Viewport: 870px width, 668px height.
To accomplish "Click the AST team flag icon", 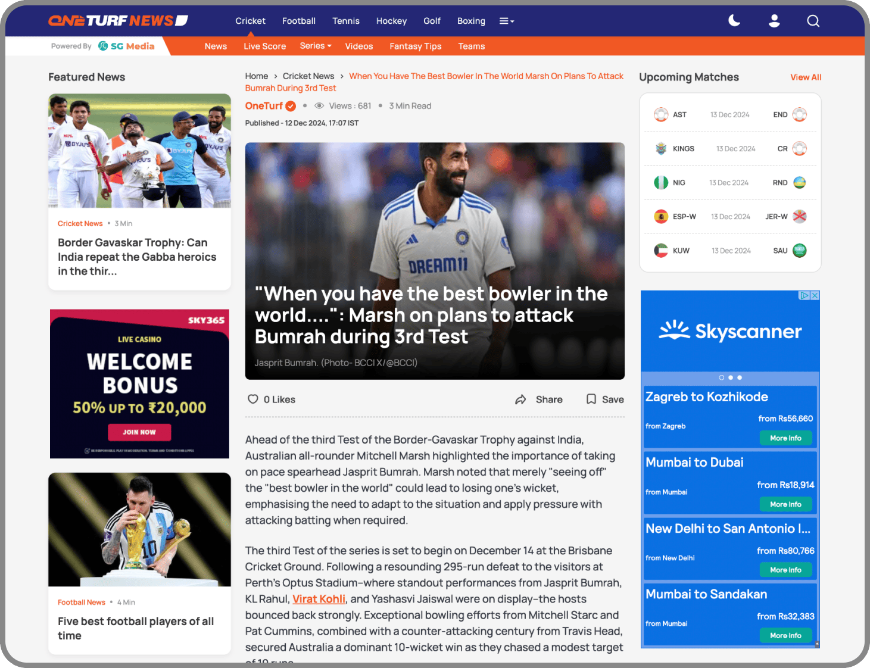I will (661, 114).
